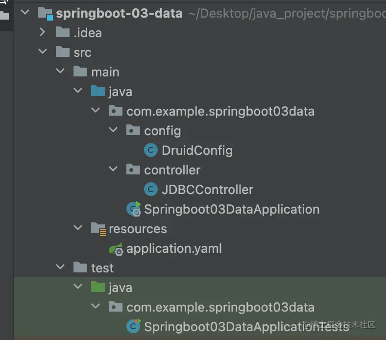The height and width of the screenshot is (340, 386).
Task: Collapse the test folder chevron
Action: [x=60, y=267]
